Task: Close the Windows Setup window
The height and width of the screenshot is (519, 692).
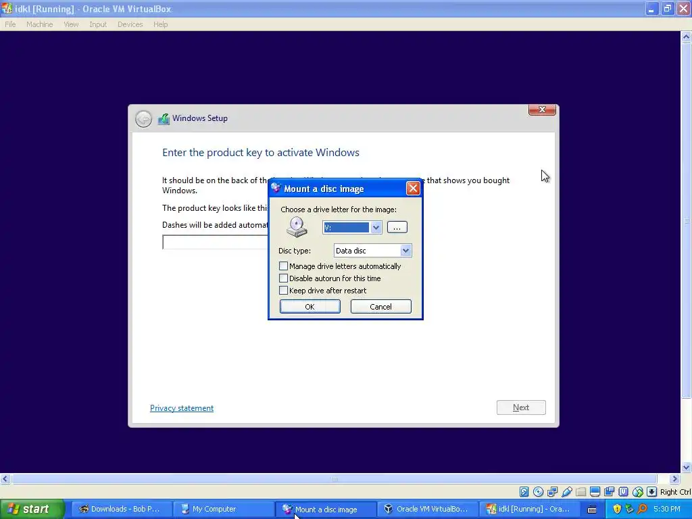Action: [x=542, y=110]
